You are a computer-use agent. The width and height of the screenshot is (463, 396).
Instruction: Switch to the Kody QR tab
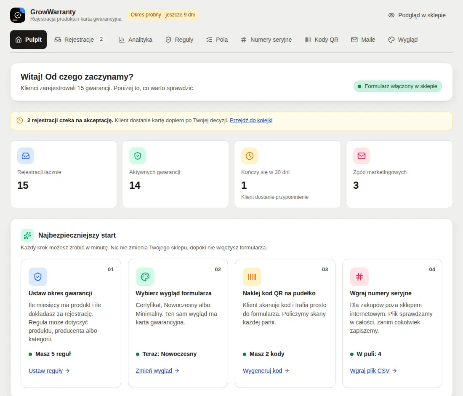click(321, 40)
